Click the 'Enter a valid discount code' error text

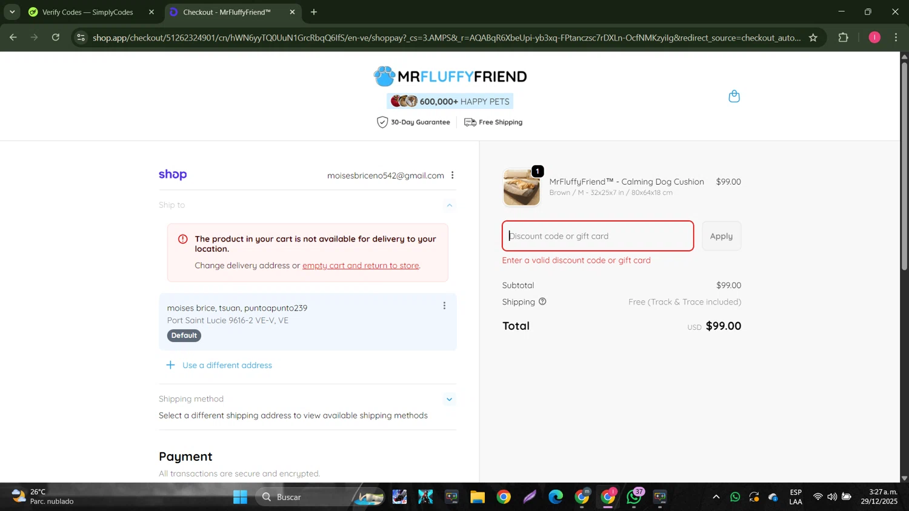point(576,260)
